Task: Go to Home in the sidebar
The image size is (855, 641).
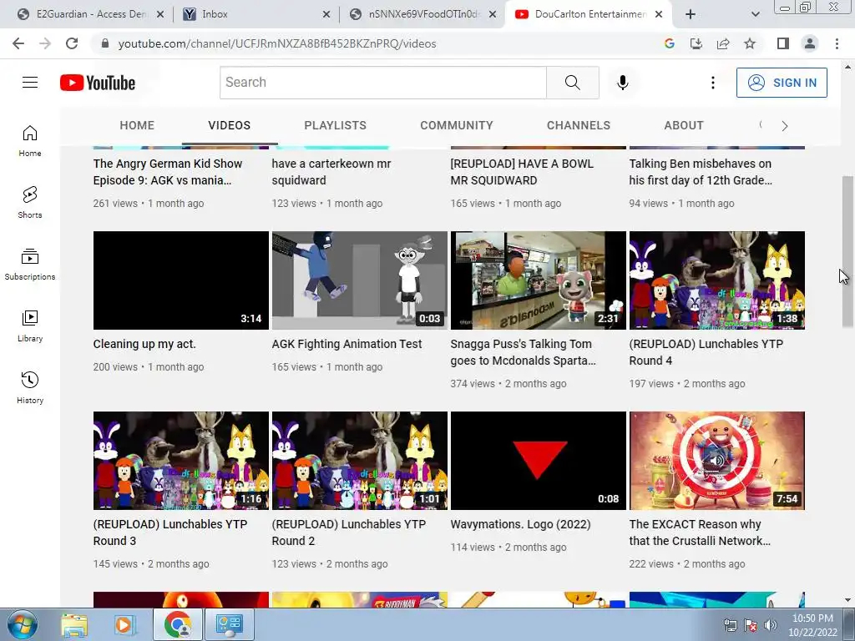Action: [x=30, y=140]
